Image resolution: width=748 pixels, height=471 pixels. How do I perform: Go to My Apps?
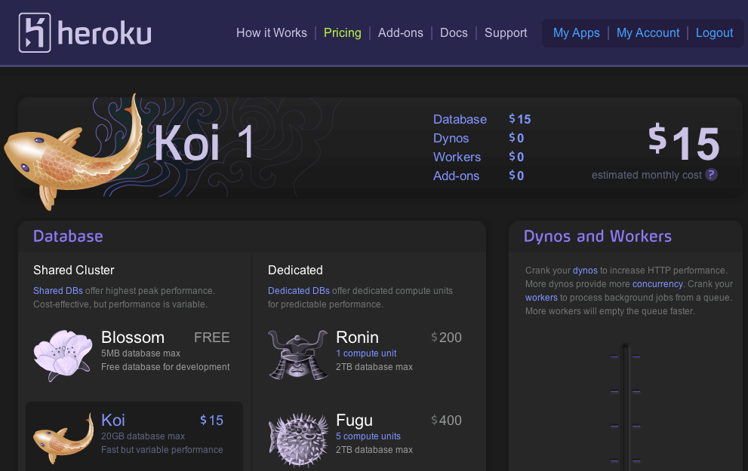(x=576, y=33)
